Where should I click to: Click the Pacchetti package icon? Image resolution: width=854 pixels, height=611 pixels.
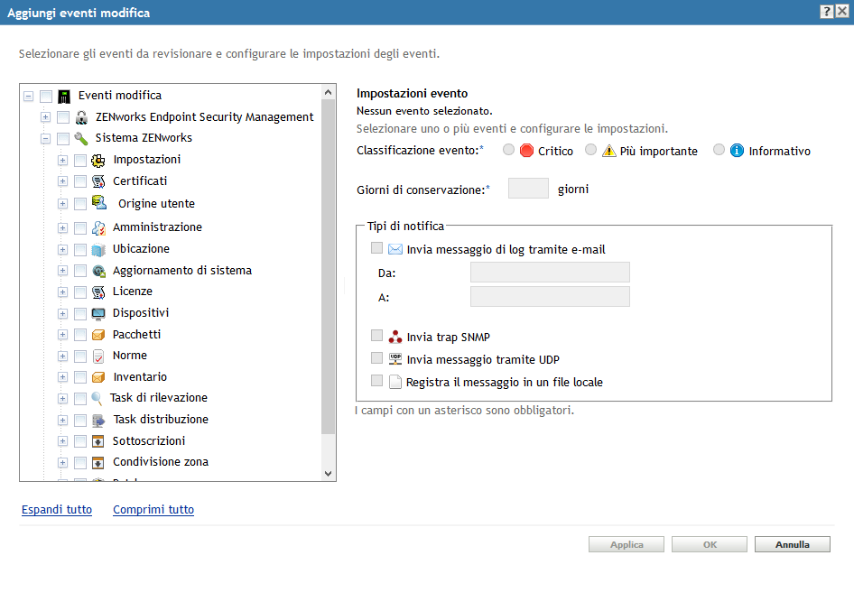coord(98,335)
